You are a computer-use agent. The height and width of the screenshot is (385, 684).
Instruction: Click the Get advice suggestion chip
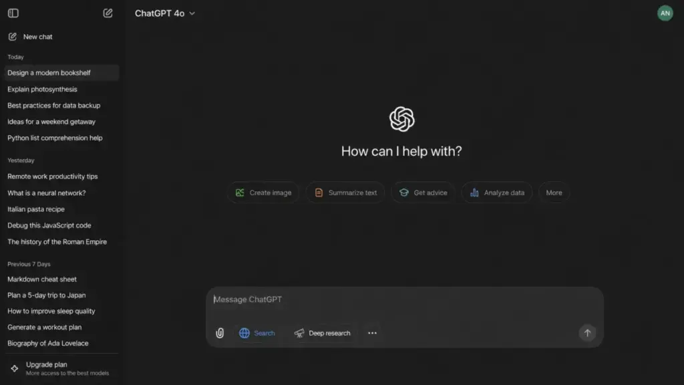[423, 192]
